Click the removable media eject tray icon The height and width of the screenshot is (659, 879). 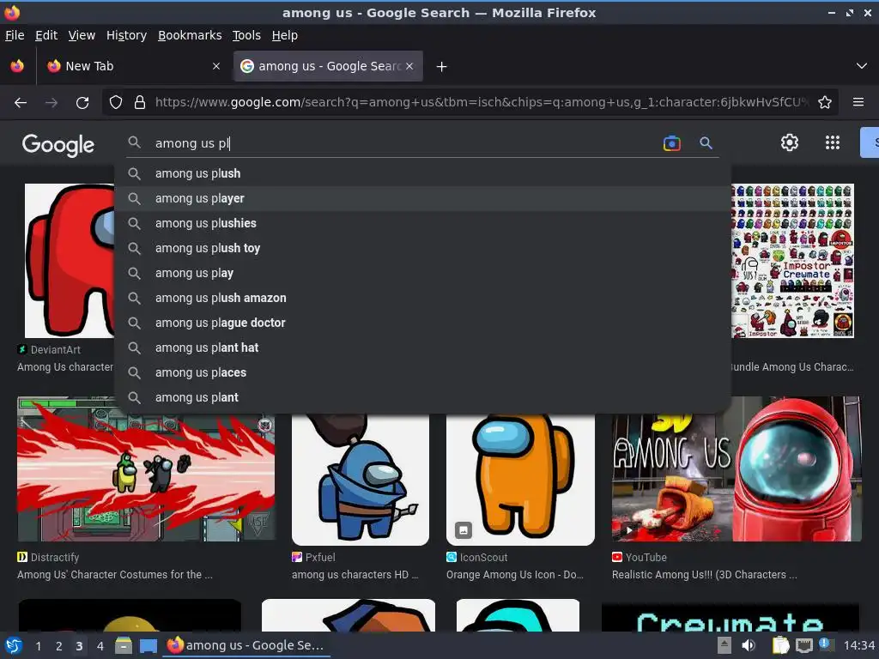pos(724,645)
